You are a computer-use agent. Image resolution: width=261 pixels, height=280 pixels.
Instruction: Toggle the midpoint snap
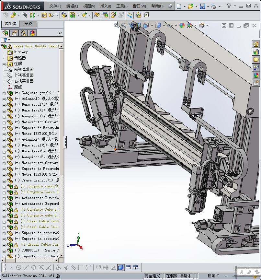click(26, 267)
